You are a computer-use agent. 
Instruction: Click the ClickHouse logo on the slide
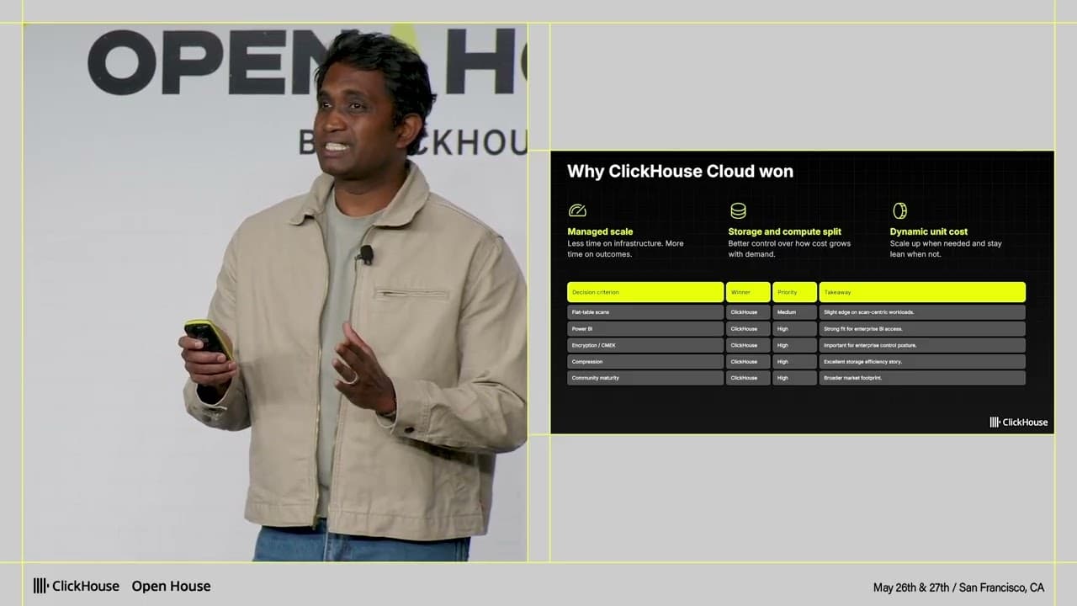click(x=1018, y=422)
